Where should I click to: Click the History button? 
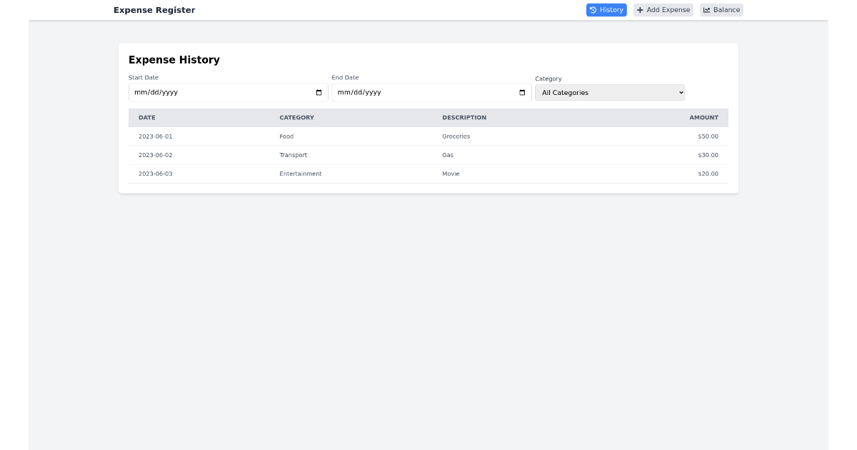coord(606,9)
